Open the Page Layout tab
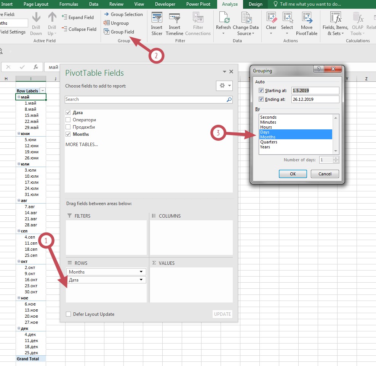This screenshot has width=376, height=366. pyautogui.click(x=36, y=4)
